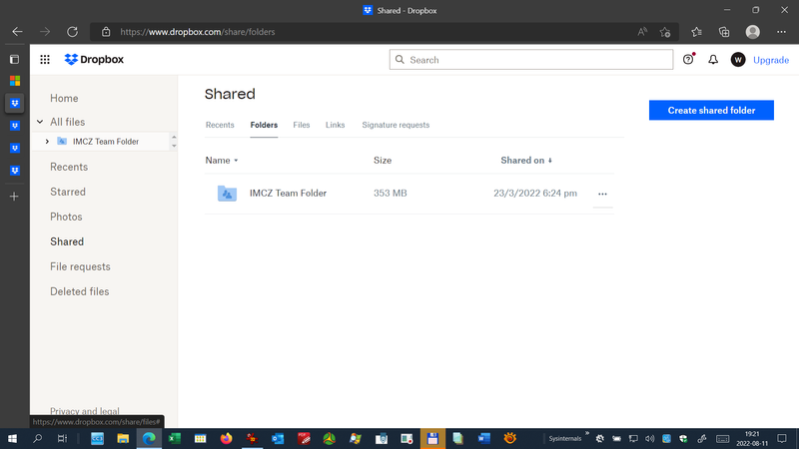Viewport: 799px width, 449px height.
Task: Click the Size column header
Action: tap(383, 161)
